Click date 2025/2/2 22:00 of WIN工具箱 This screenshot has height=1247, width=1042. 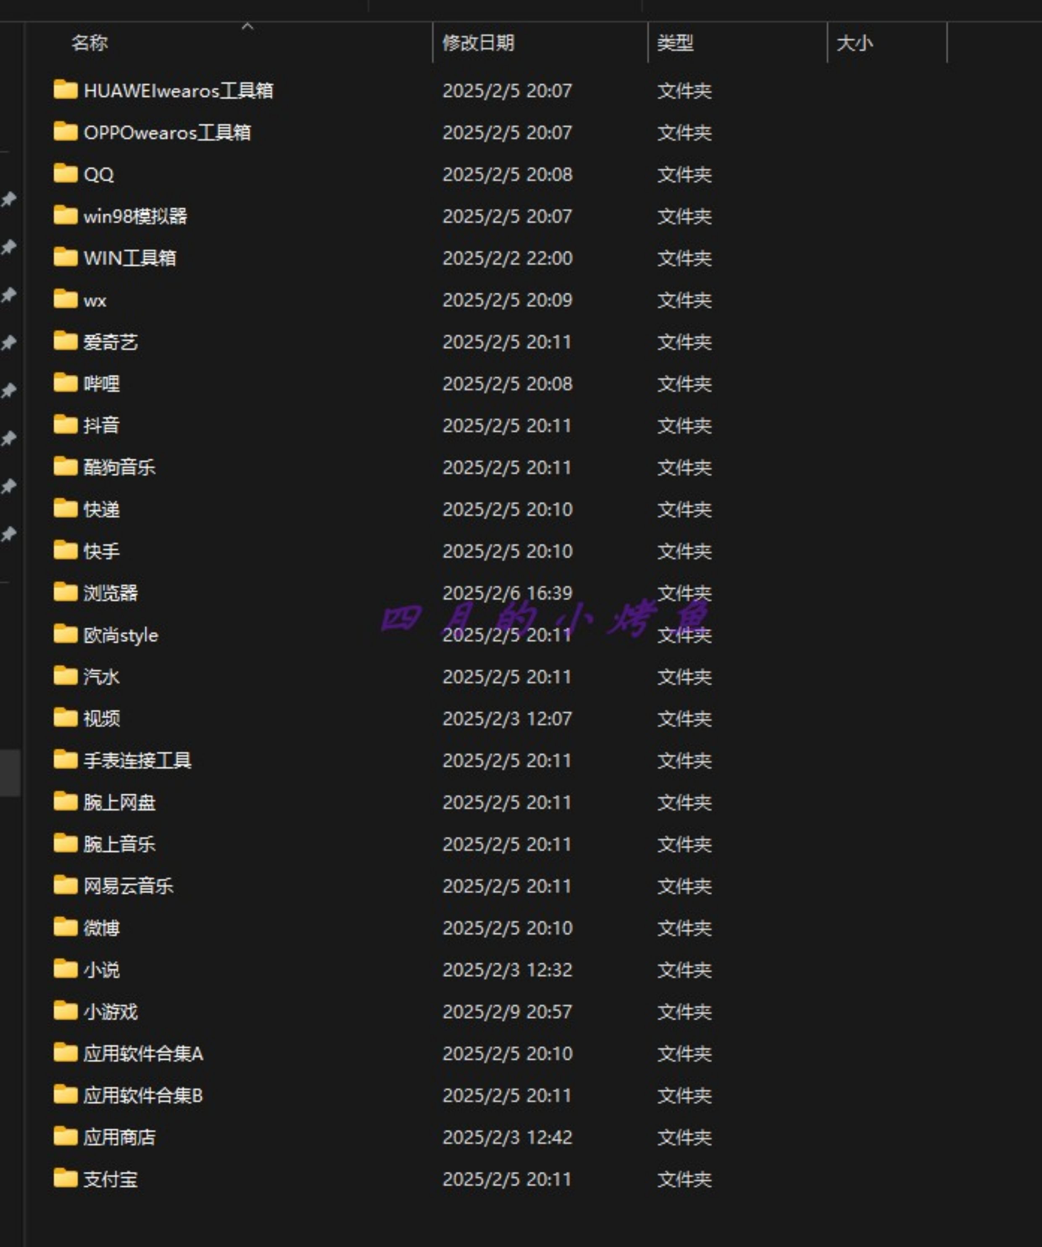click(507, 258)
